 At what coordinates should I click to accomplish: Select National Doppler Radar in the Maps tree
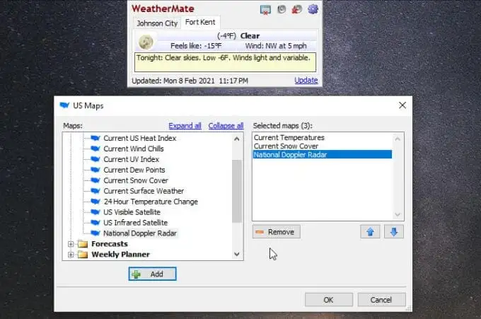(x=140, y=233)
